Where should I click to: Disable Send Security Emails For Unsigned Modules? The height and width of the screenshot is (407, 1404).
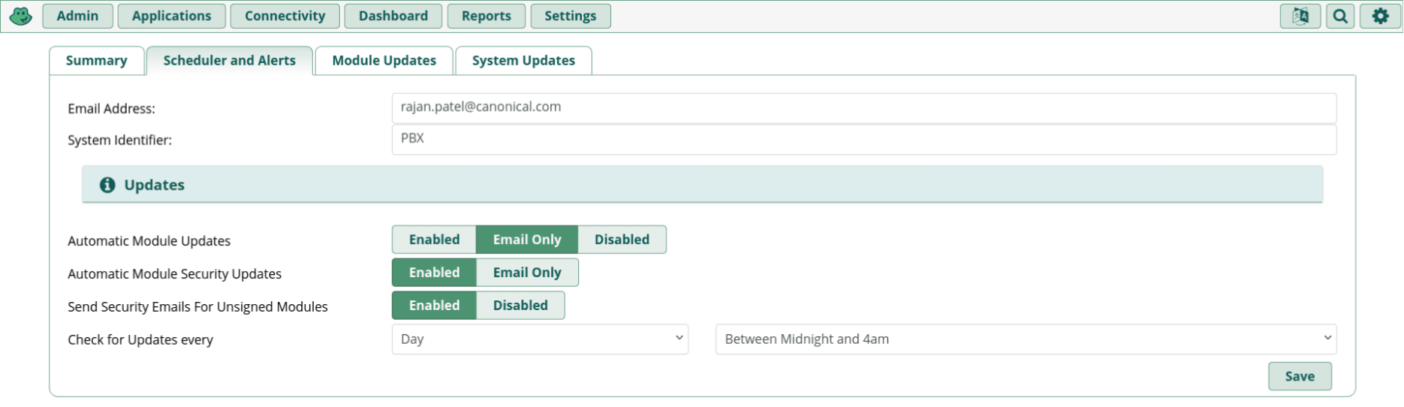pos(520,306)
